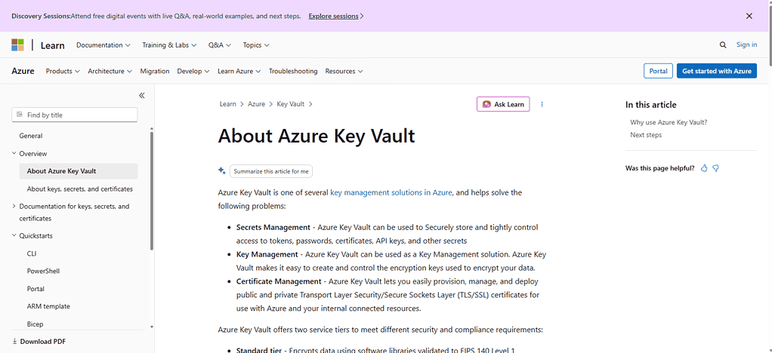Click the Download PDF link
The width and height of the screenshot is (772, 353).
[39, 341]
